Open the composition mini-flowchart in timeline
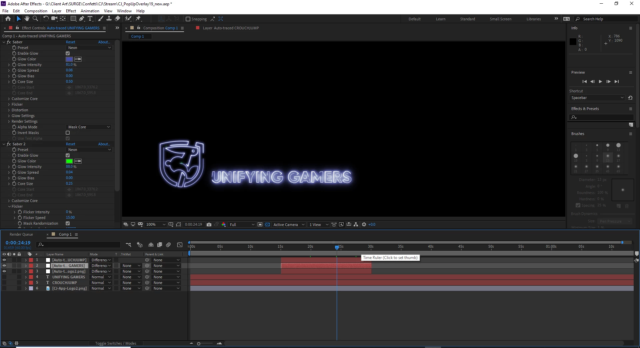 [128, 245]
